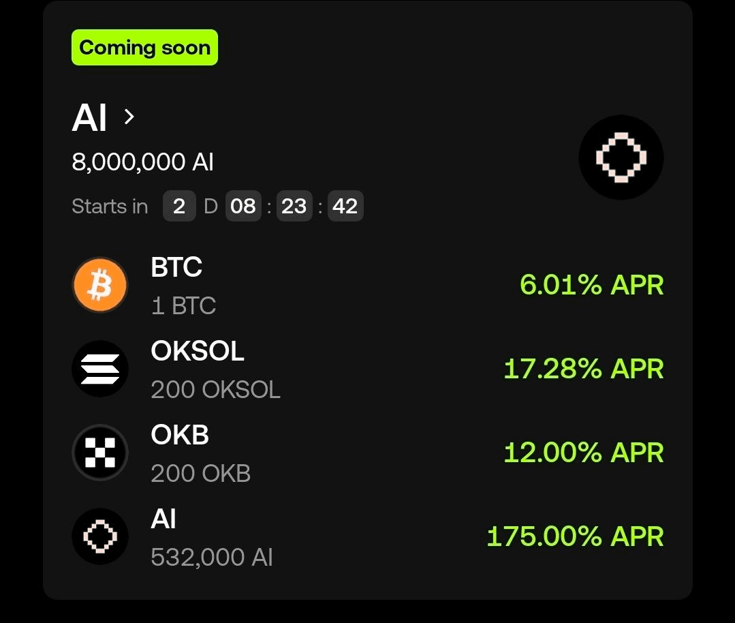This screenshot has height=623, width=735.
Task: Click the 17.28% APR value
Action: click(584, 369)
